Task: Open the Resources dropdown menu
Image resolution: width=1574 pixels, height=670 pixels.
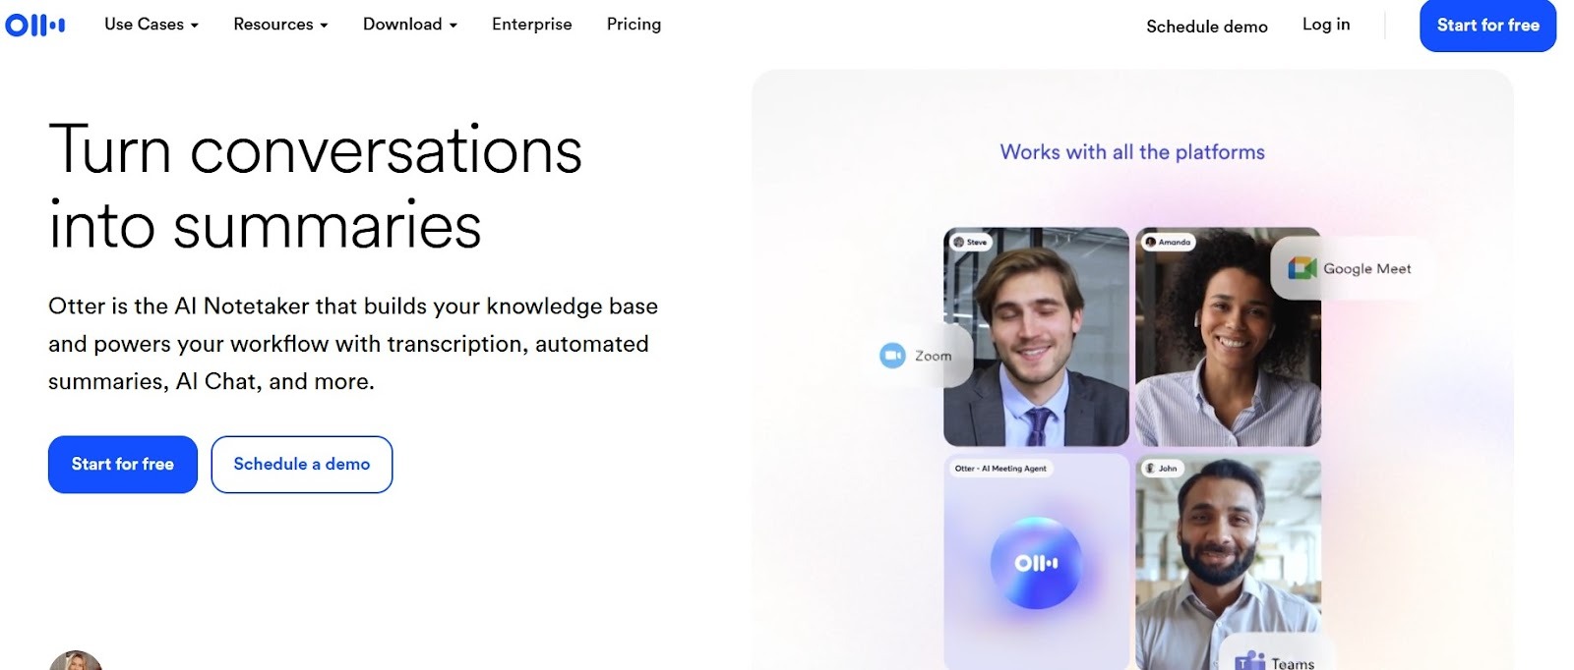Action: click(280, 25)
